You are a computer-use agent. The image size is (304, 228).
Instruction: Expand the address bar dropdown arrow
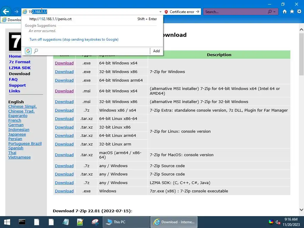(160, 12)
